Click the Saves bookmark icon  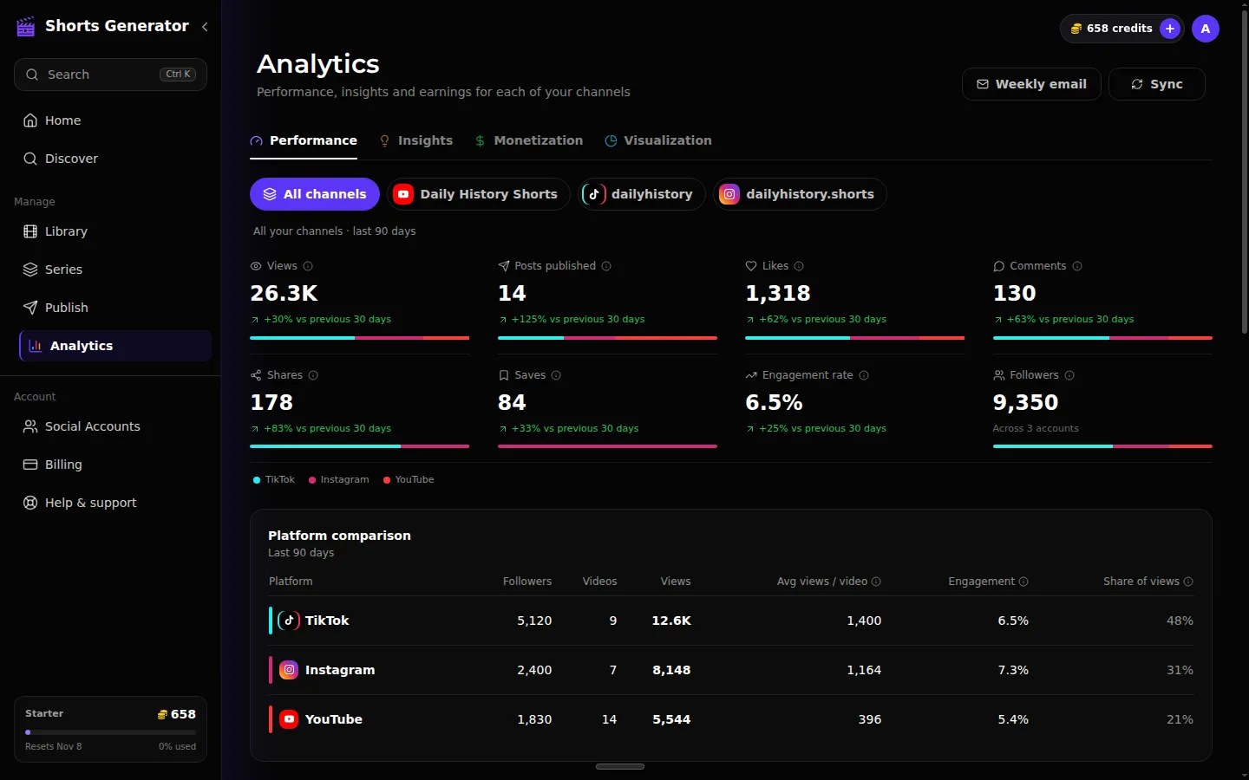click(x=504, y=375)
